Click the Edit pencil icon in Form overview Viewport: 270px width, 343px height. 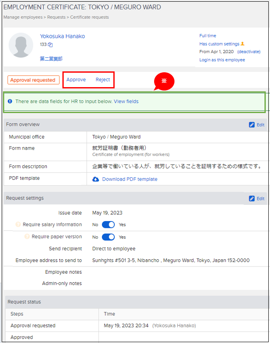[252, 125]
